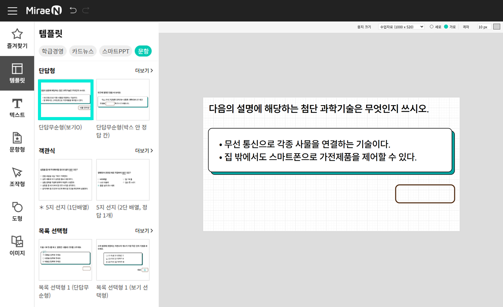Image resolution: width=503 pixels, height=307 pixels.
Task: Open the 이미지 image panel
Action: (x=17, y=246)
